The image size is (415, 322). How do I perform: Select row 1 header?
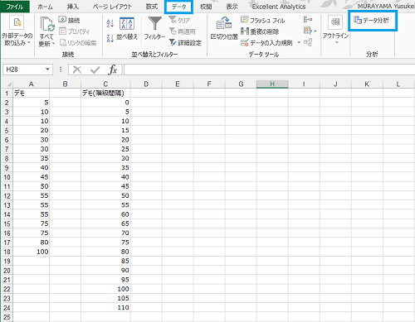tap(7, 94)
